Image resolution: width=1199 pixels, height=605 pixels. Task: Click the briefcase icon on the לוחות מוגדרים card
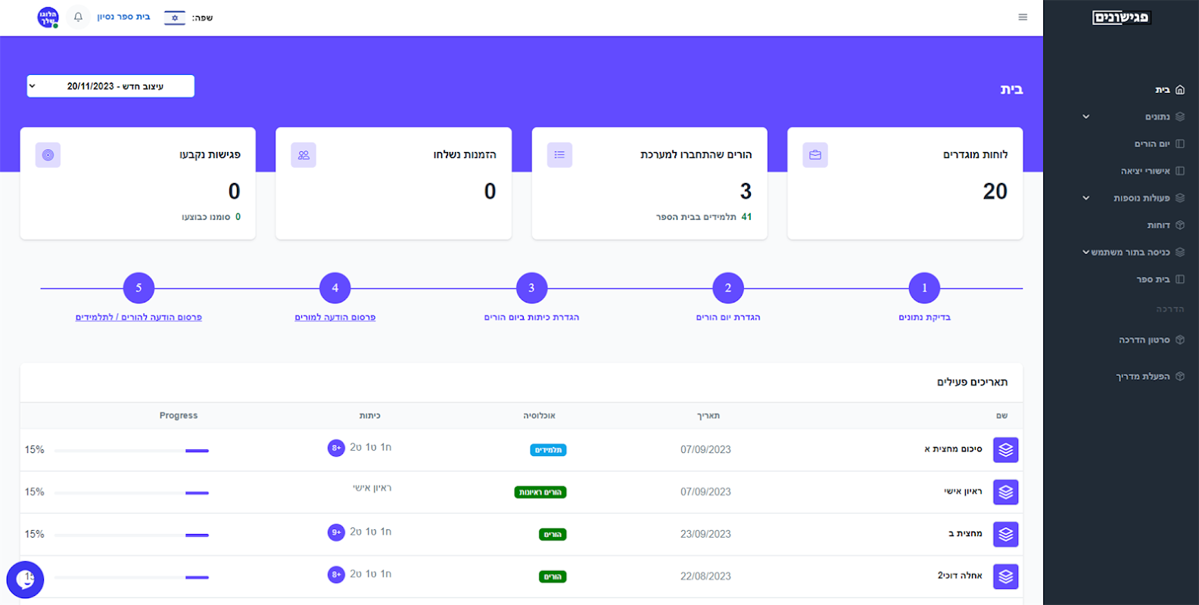tap(815, 155)
